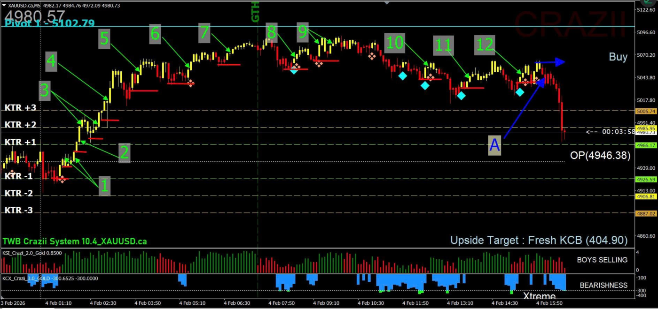Click the chart shift triangle marker at top
The width and height of the screenshot is (658, 309).
[386, 3]
